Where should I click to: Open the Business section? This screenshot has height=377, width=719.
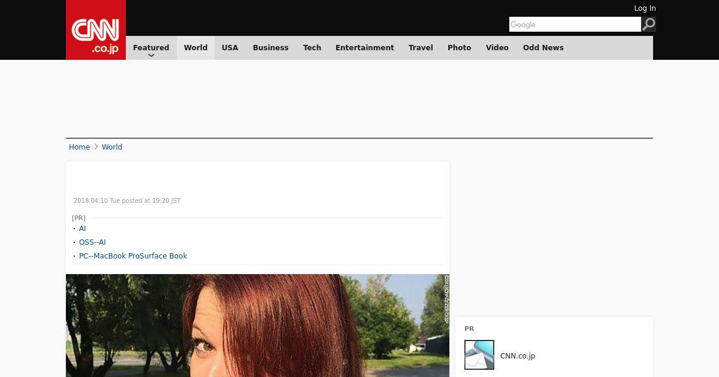coord(271,48)
